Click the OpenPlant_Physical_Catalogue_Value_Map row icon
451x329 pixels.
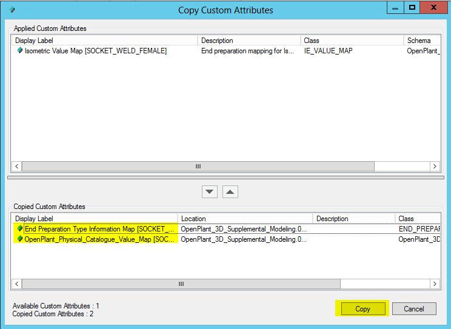(x=20, y=239)
